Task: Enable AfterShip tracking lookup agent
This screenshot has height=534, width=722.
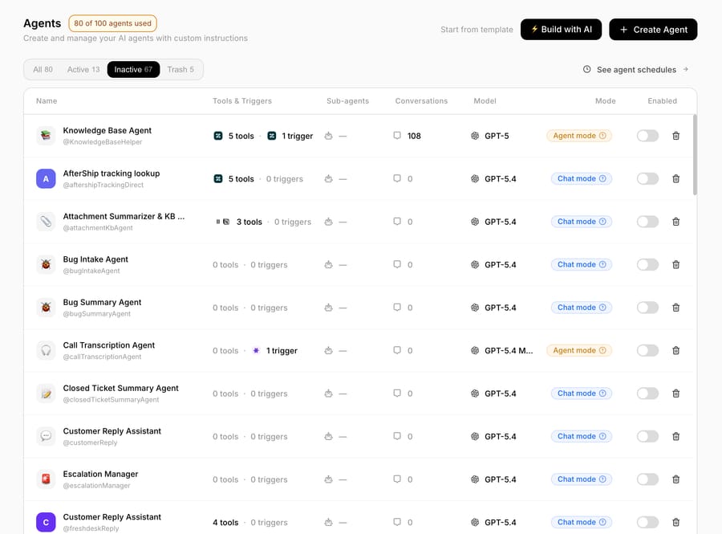Action: tap(647, 179)
